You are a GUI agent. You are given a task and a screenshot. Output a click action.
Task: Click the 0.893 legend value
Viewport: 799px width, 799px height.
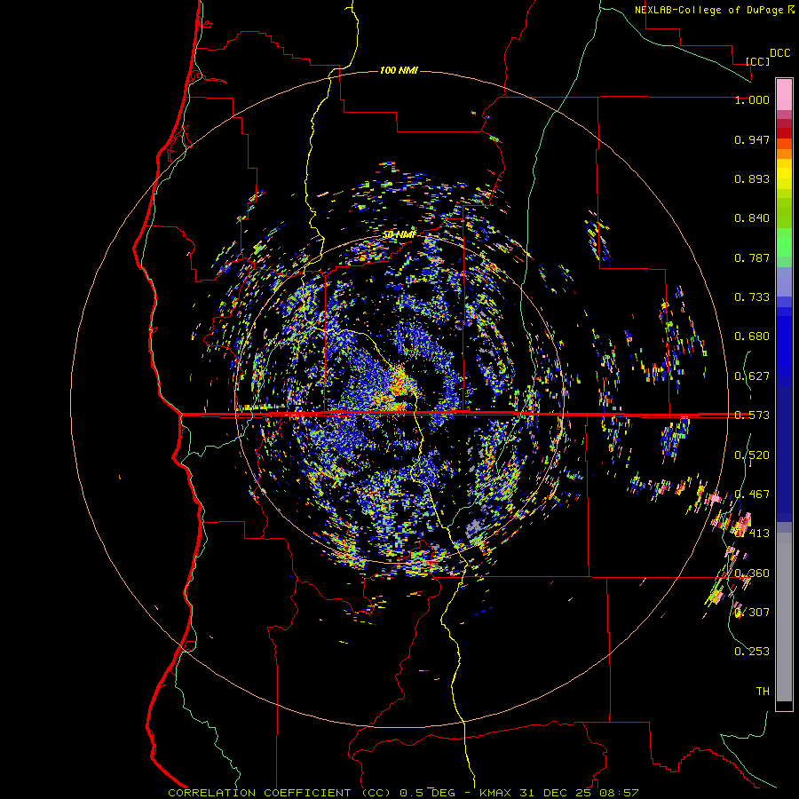(x=752, y=178)
